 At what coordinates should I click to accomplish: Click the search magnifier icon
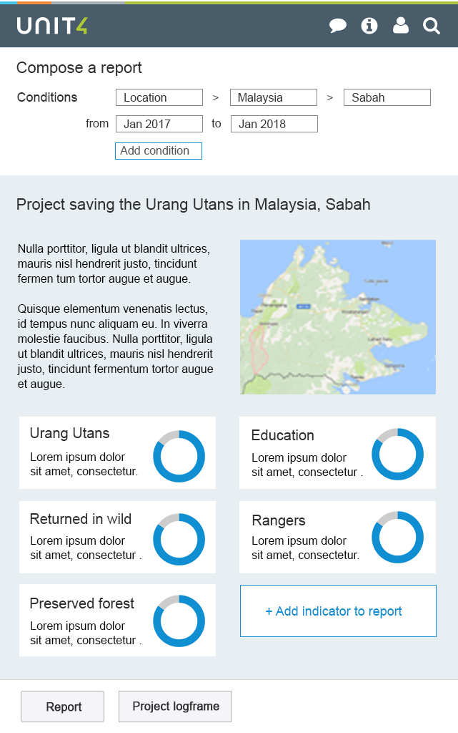point(432,26)
